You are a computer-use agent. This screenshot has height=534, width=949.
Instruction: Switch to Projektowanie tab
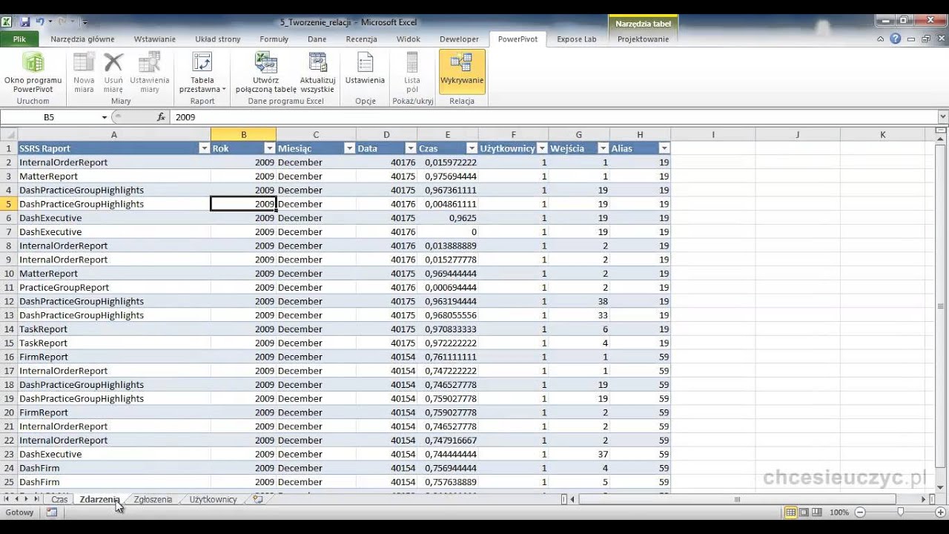click(x=643, y=39)
